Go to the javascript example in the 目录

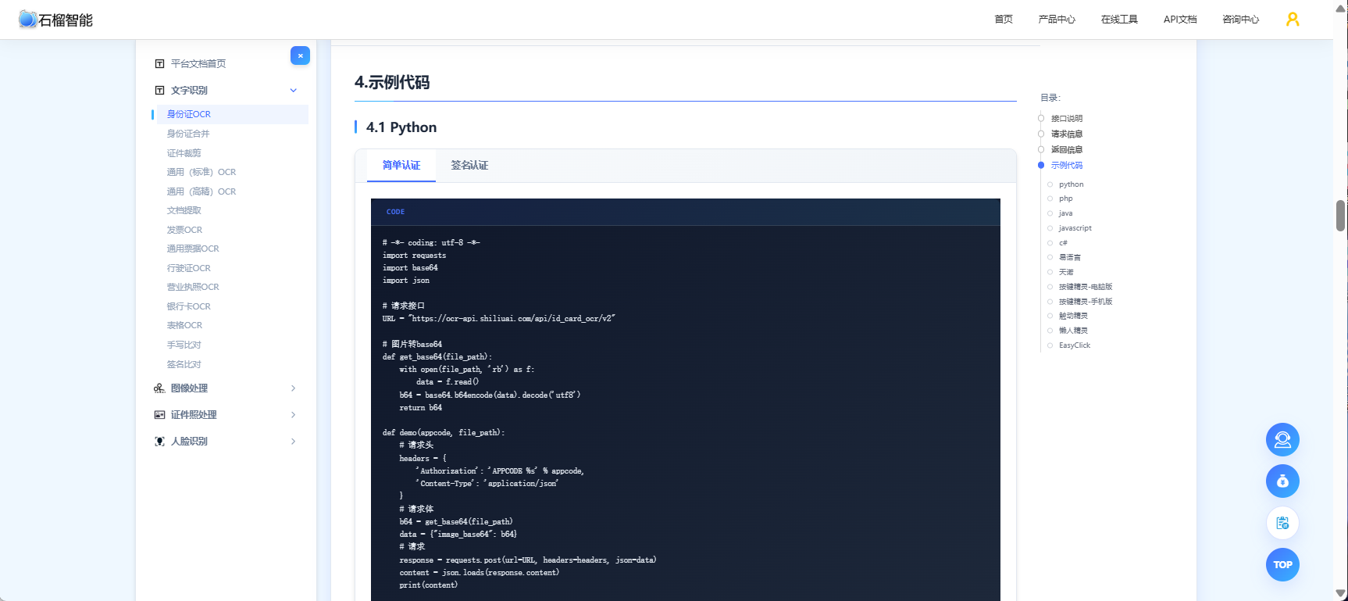[1075, 228]
